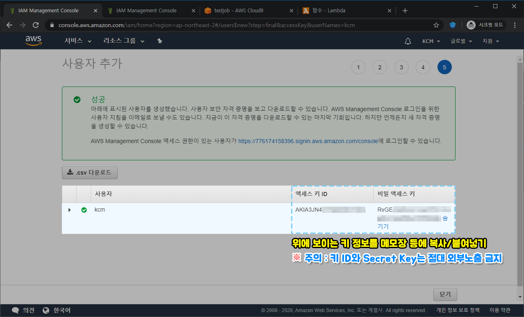Download the .csv credentials file
The image size is (524, 317).
[90, 173]
